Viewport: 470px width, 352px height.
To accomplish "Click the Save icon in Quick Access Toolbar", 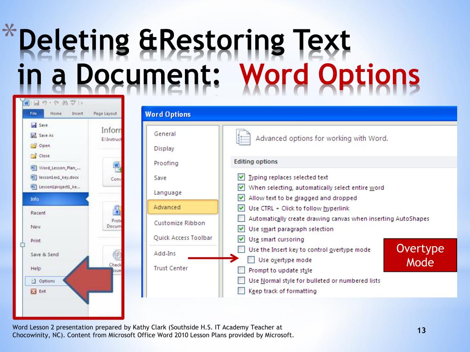I will 37,103.
